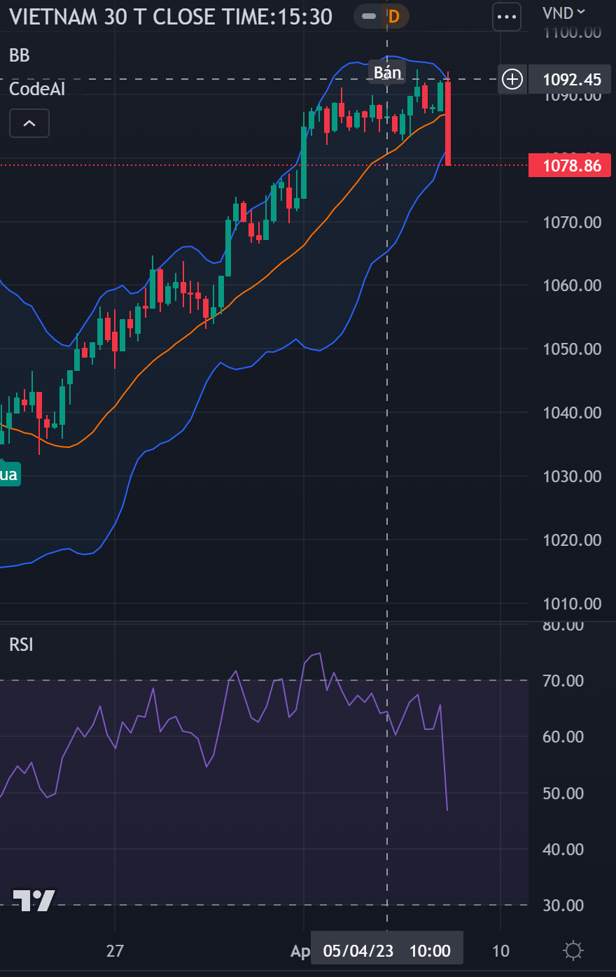The width and height of the screenshot is (616, 977).
Task: Click the 1092.45 crosshair price label
Action: pos(570,79)
